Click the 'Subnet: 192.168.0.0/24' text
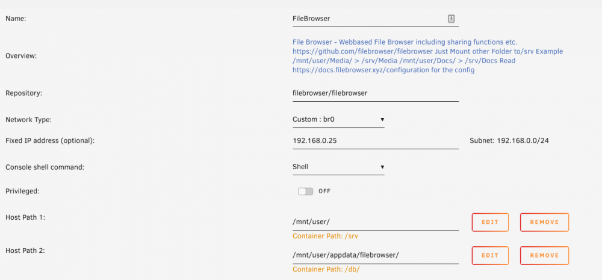 pos(509,141)
